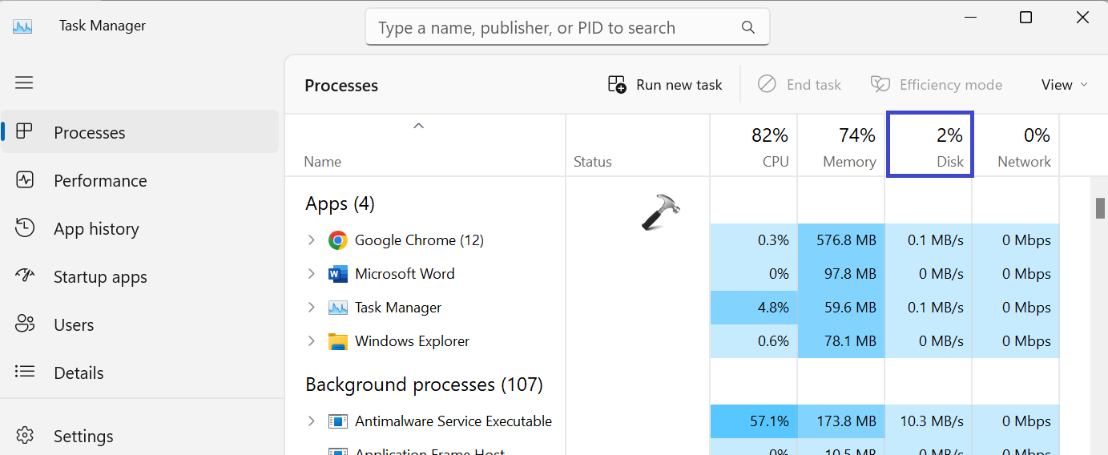Viewport: 1108px width, 455px height.
Task: Go to the Startup apps page
Action: coord(100,277)
